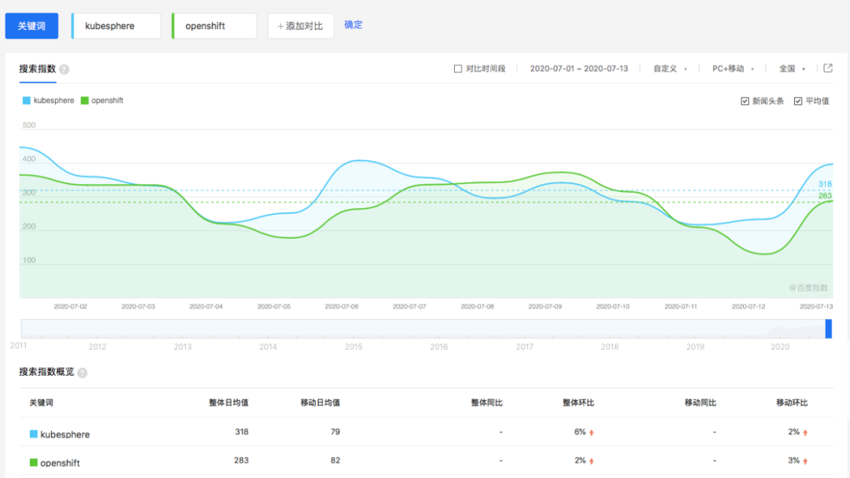850x478 pixels.
Task: Open date range 2020-07-01 ~ 2020-07-13
Action: tap(579, 69)
